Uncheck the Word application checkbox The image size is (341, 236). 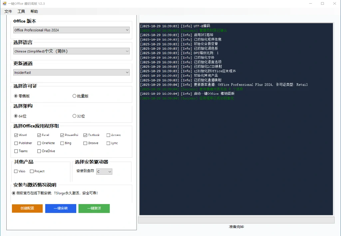pyautogui.click(x=16, y=135)
